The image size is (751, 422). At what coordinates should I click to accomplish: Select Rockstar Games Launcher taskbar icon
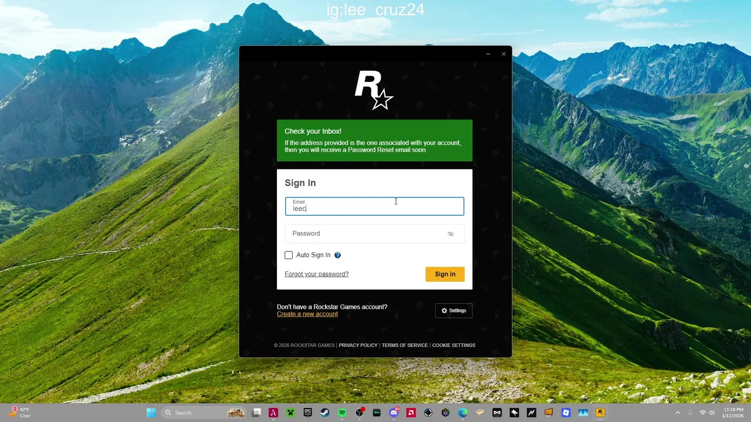600,413
